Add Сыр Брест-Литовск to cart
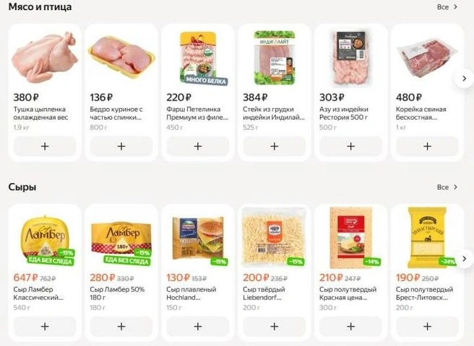 coord(427,326)
